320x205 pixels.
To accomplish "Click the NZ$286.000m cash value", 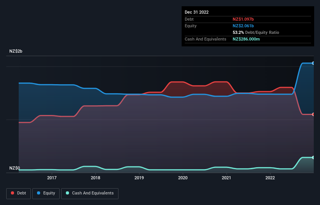I will click(x=246, y=39).
